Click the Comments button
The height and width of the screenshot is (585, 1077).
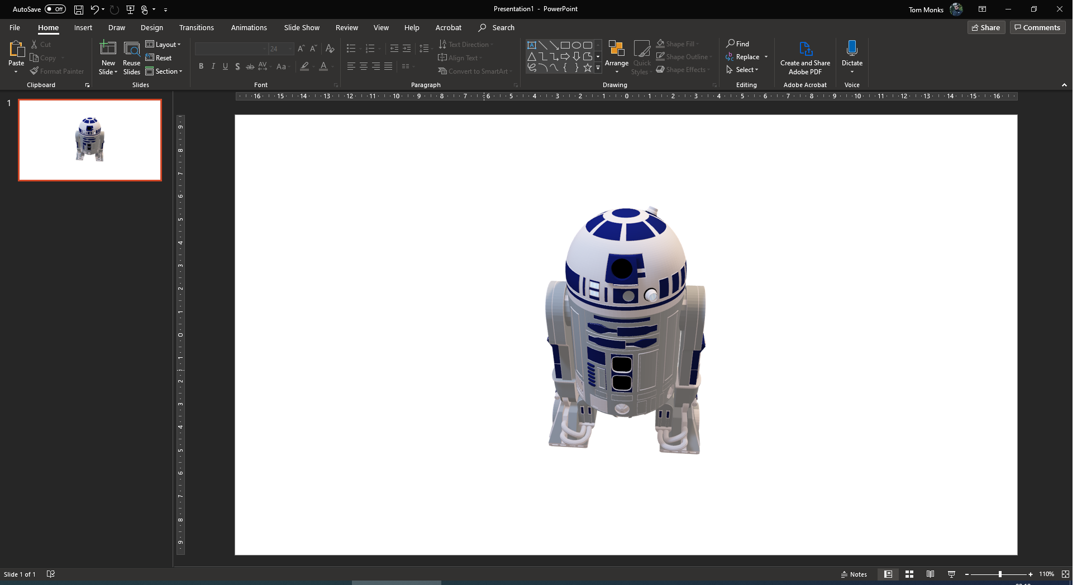(1037, 27)
